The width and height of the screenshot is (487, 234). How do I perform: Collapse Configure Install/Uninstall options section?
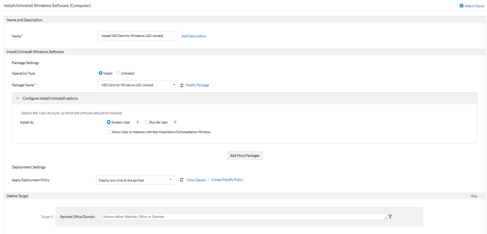coord(18,98)
